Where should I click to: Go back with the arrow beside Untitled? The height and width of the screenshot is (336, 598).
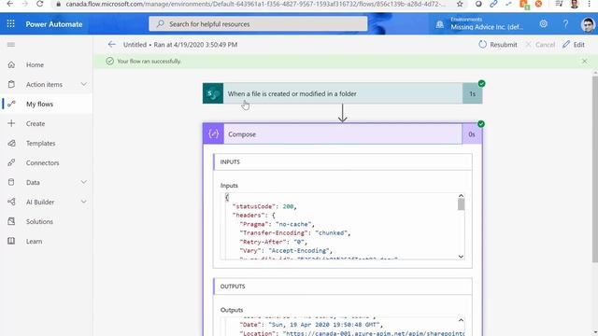click(112, 45)
